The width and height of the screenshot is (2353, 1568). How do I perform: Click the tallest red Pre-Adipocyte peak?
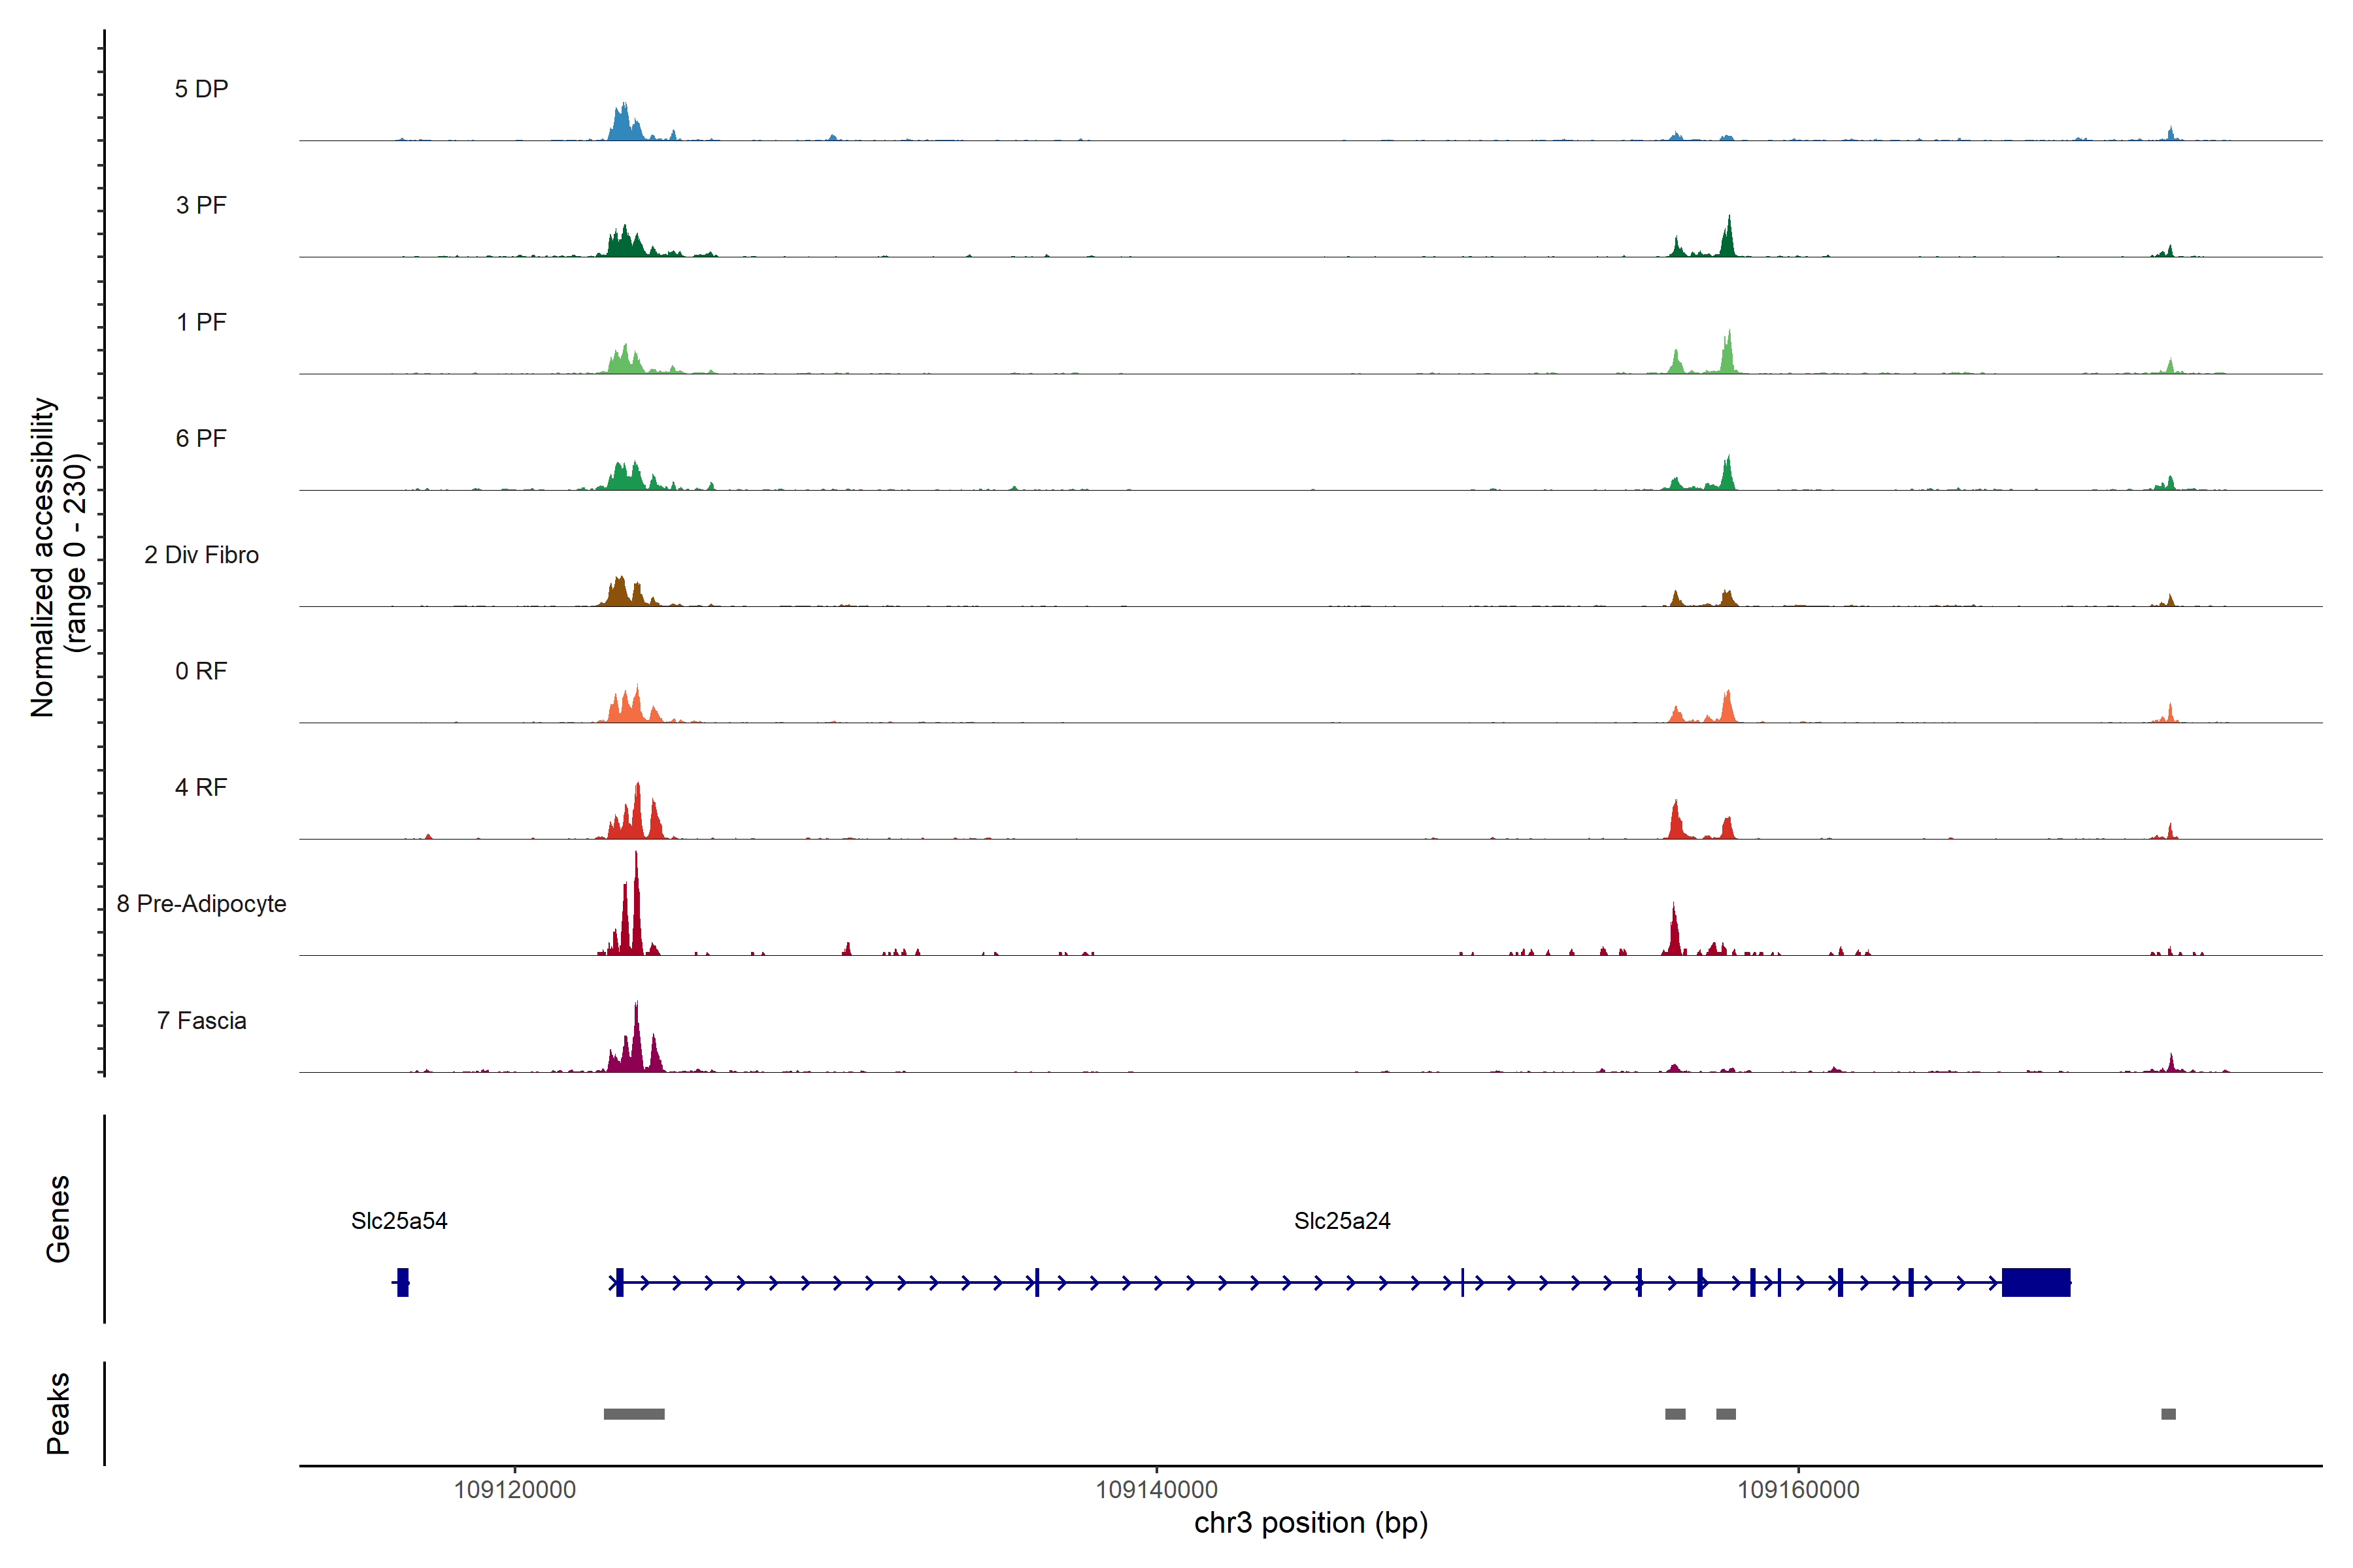635,910
